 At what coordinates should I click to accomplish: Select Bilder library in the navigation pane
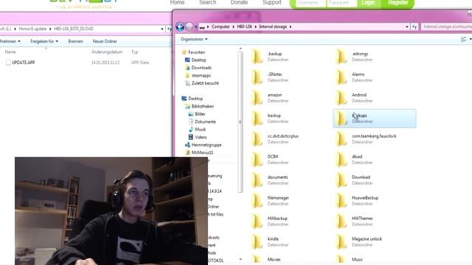pos(200,114)
